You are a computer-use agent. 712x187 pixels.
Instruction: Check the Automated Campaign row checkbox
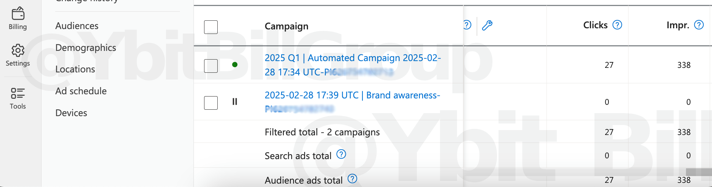(211, 66)
